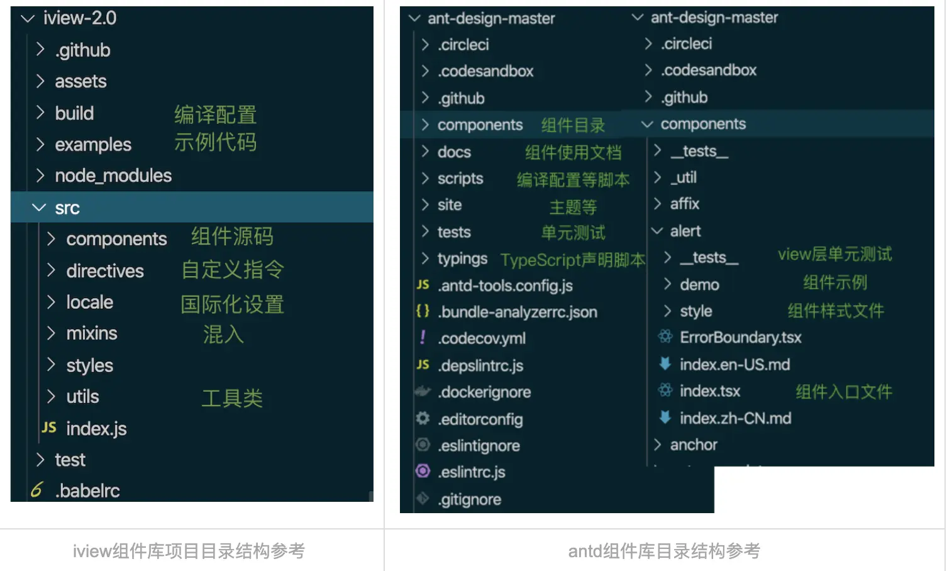Click the JSON braces icon of .bundle-analyzerrc.json
This screenshot has height=571, width=947.
pyautogui.click(x=423, y=311)
